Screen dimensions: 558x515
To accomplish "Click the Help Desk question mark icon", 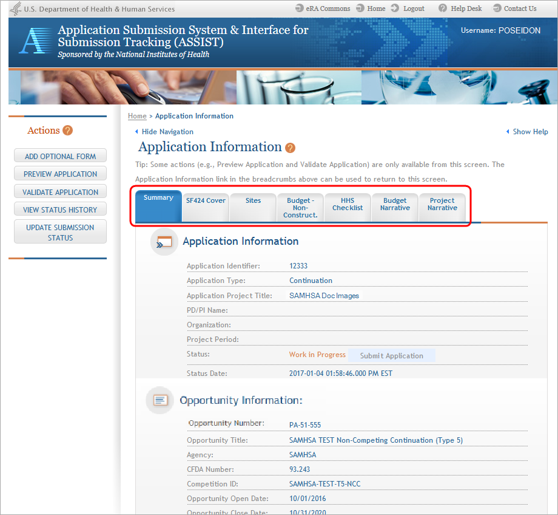I will coord(442,8).
